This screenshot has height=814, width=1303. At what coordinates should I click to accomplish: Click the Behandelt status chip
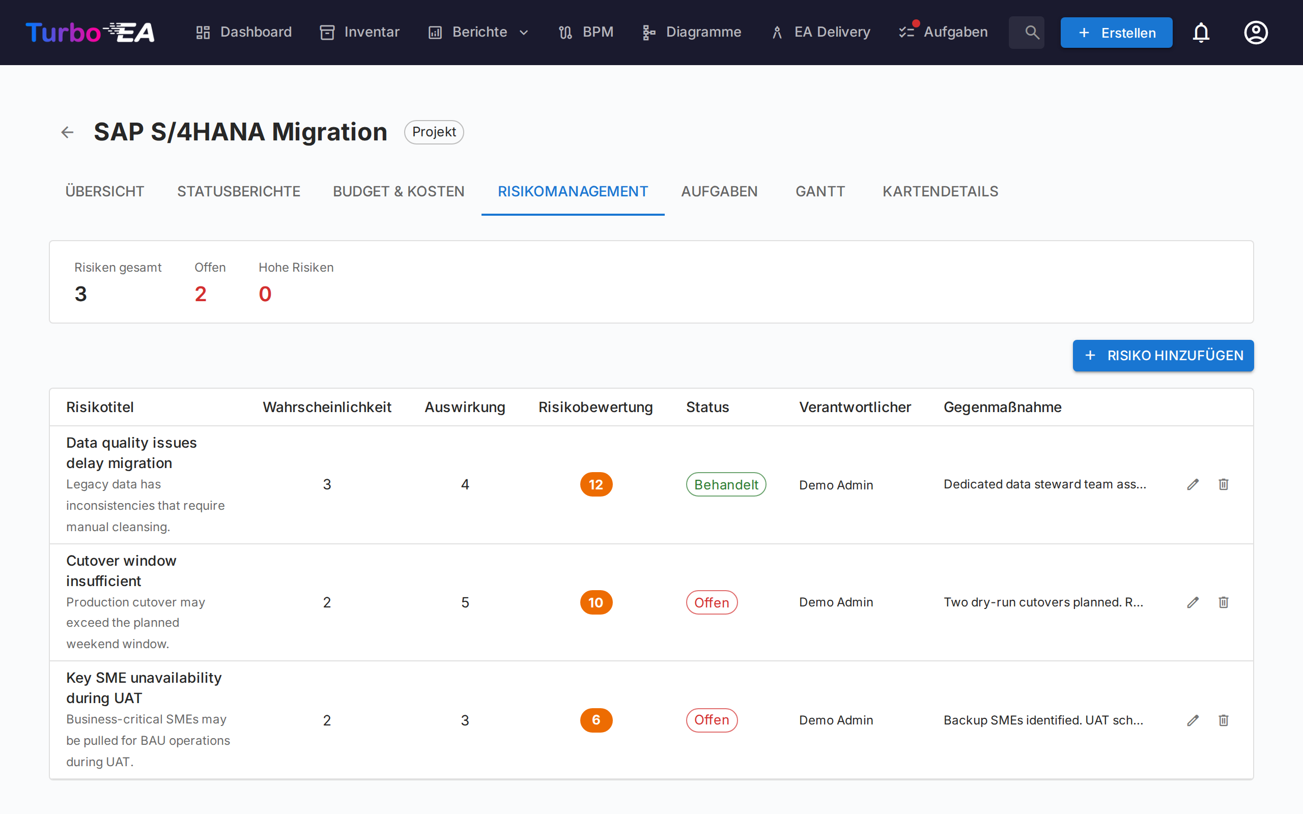pos(726,484)
